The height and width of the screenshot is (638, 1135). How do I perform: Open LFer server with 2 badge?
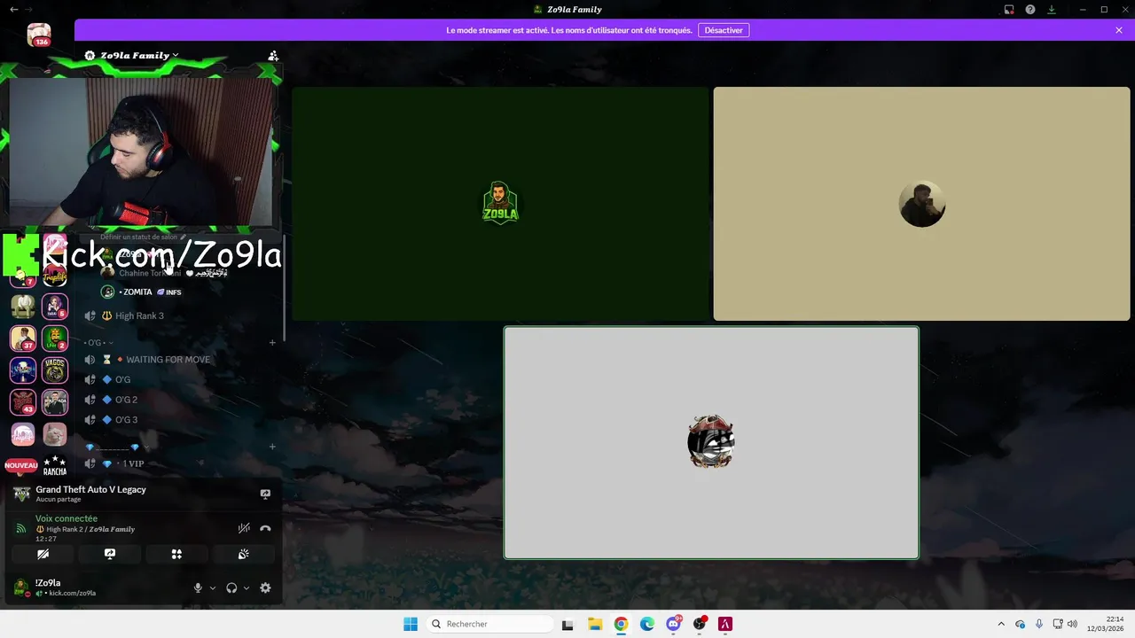pos(55,338)
